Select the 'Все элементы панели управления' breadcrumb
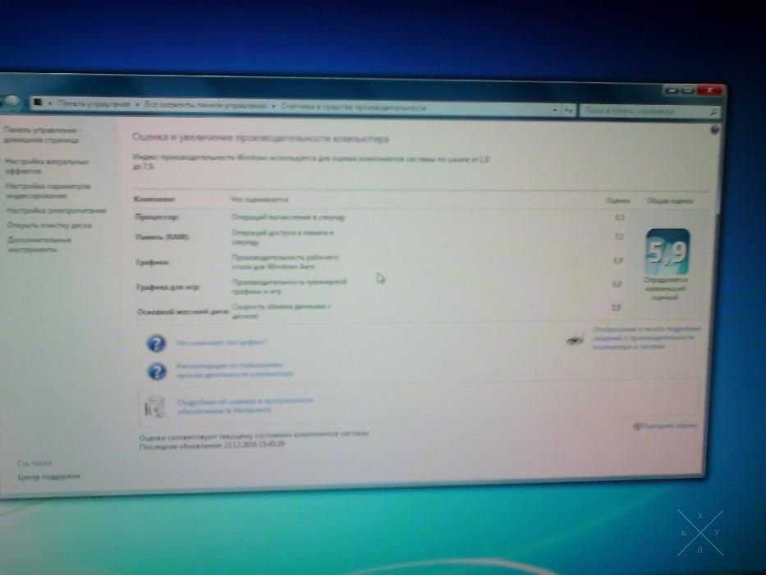 [205, 105]
